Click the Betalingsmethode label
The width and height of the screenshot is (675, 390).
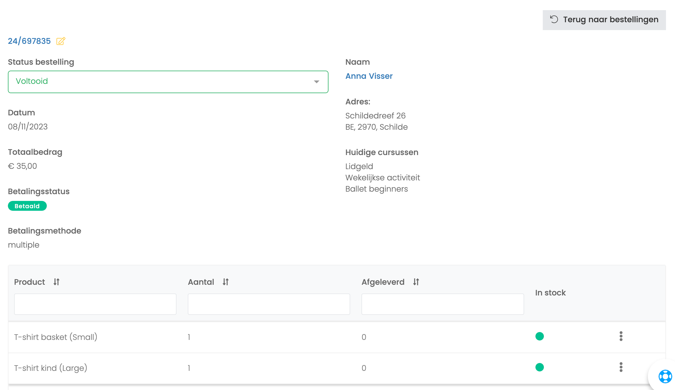pyautogui.click(x=45, y=231)
